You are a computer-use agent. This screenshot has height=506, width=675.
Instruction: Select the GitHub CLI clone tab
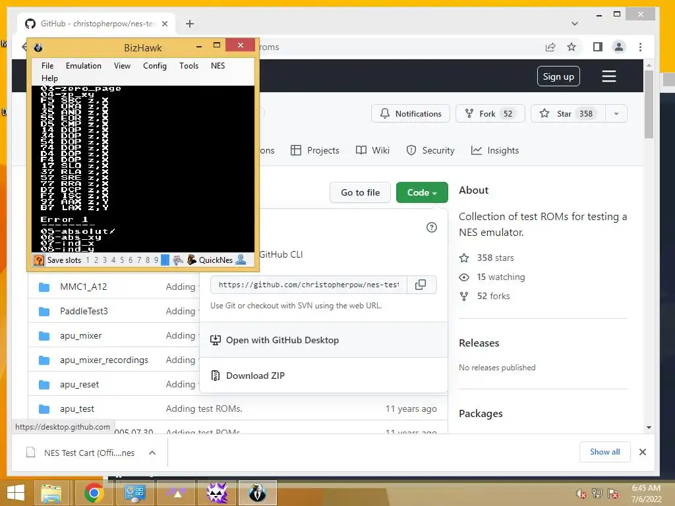coord(281,254)
